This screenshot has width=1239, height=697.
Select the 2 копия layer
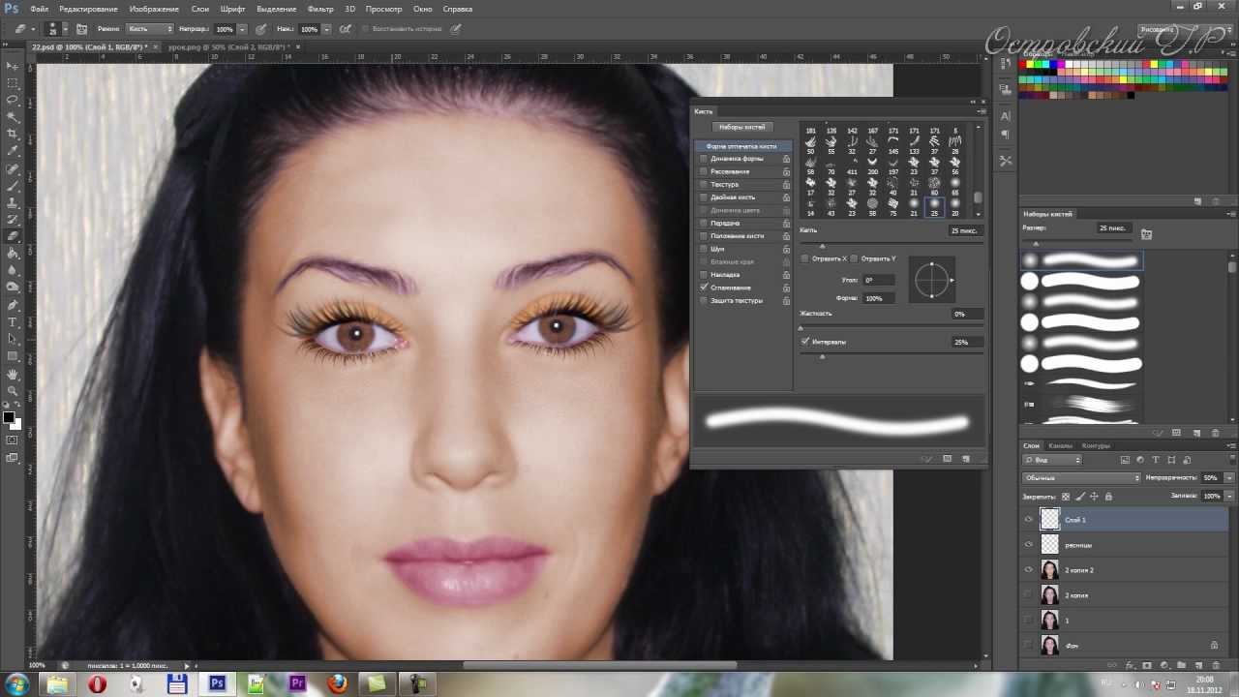1113,595
